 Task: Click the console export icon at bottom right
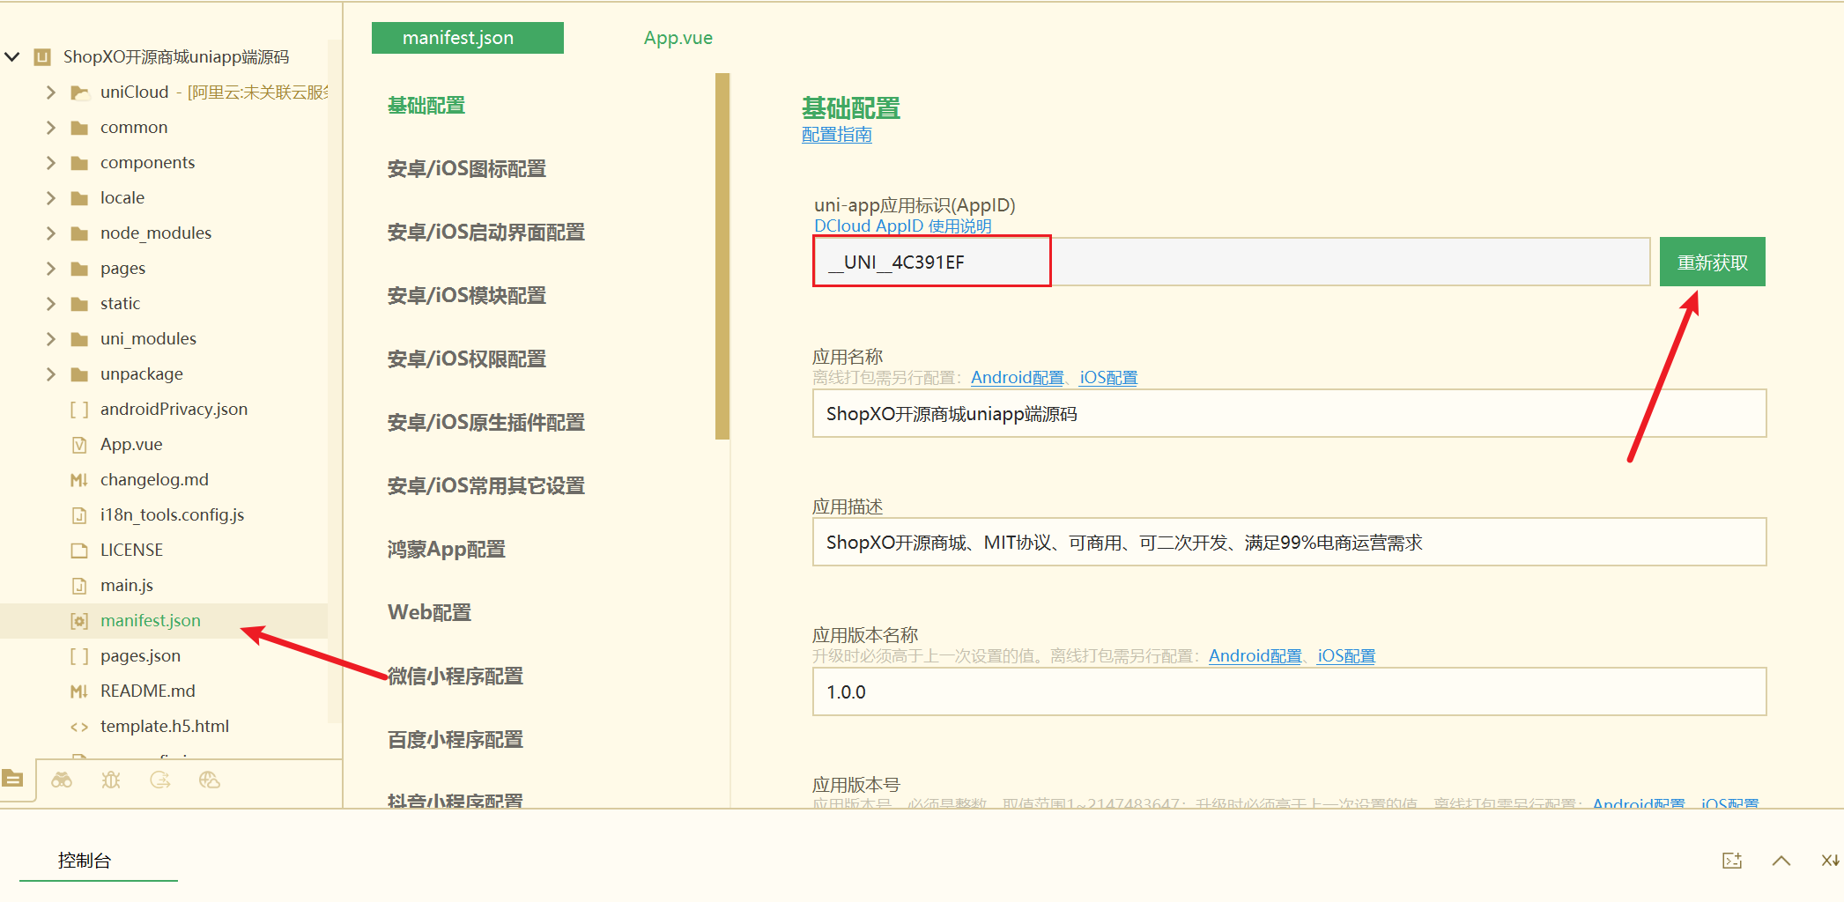click(x=1732, y=861)
